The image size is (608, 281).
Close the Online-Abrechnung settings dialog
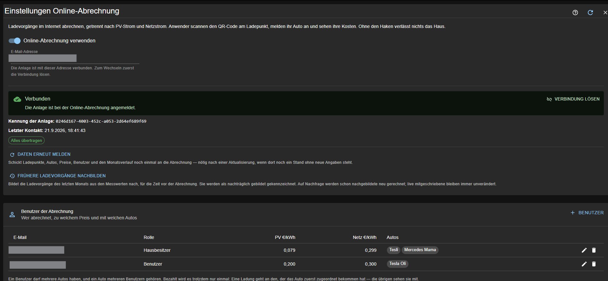[x=605, y=13]
